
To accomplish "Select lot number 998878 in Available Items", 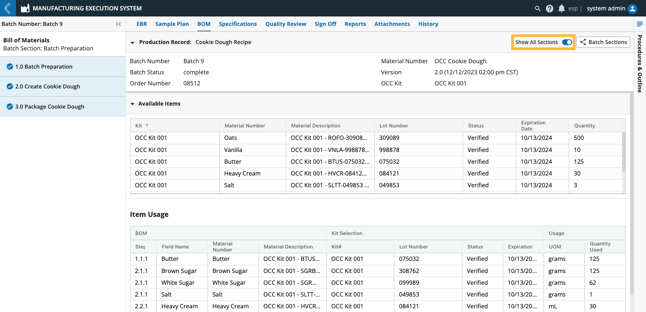I will tap(389, 150).
